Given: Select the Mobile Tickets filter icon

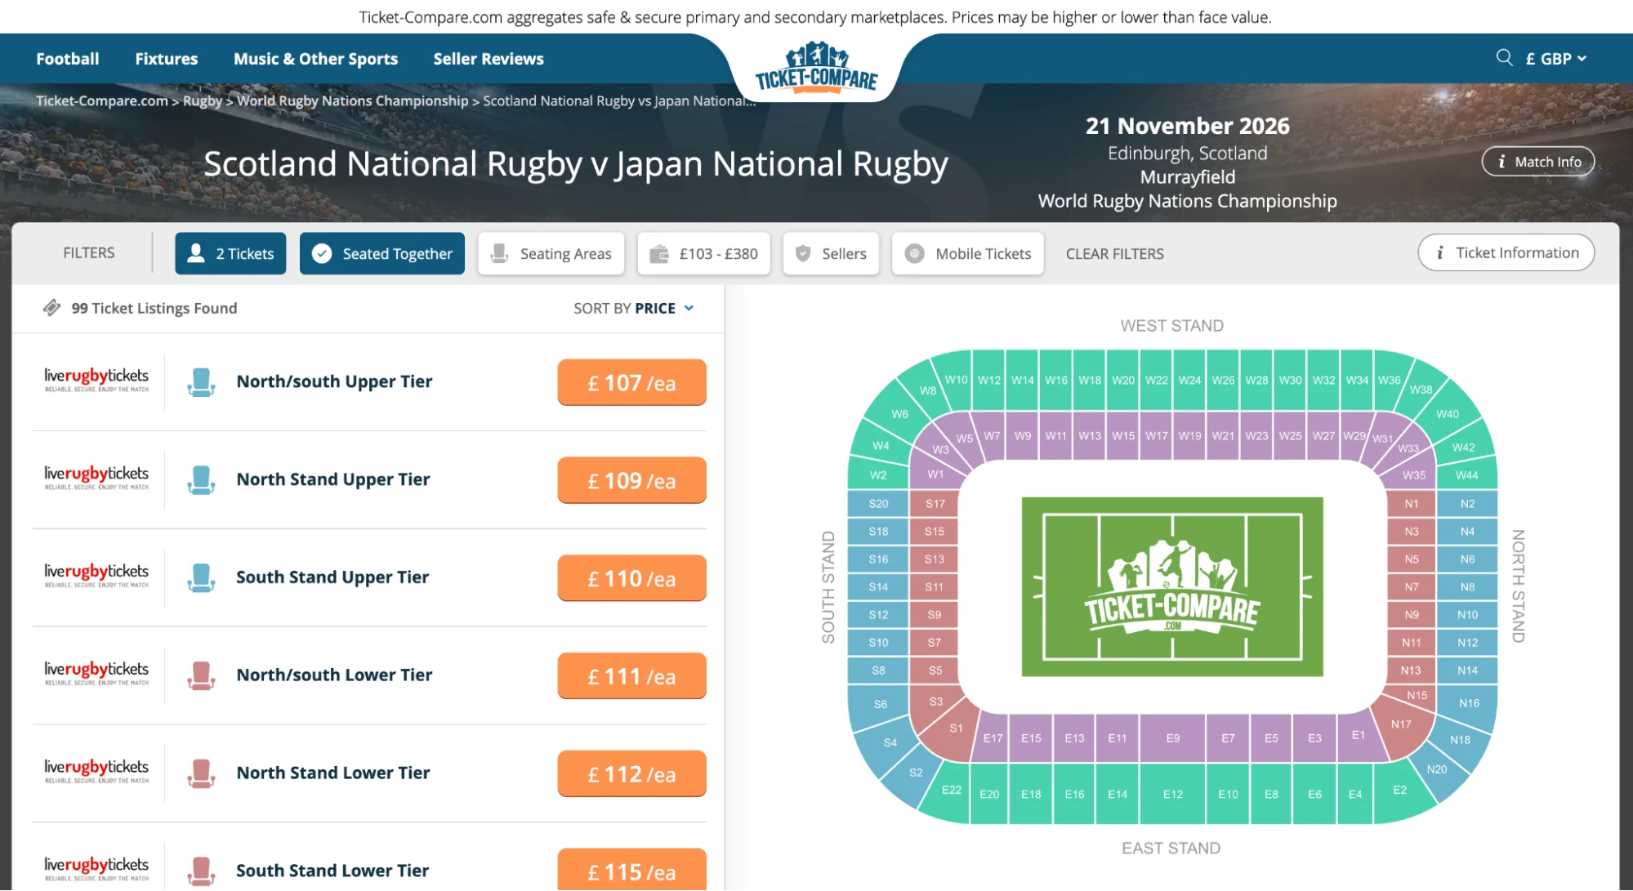Looking at the screenshot, I should tap(914, 253).
